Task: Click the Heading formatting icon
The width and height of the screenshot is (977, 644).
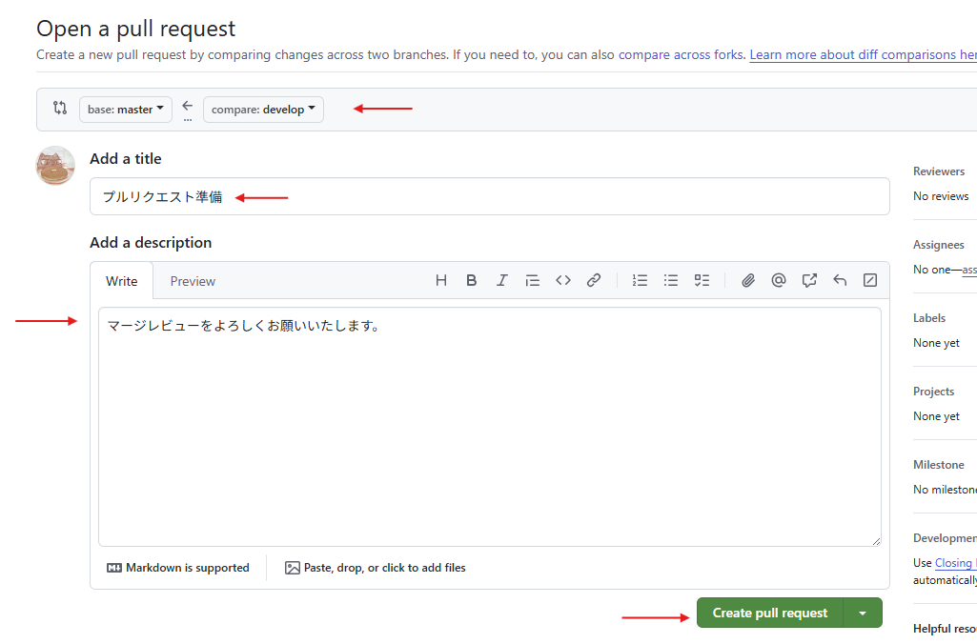Action: (x=441, y=280)
